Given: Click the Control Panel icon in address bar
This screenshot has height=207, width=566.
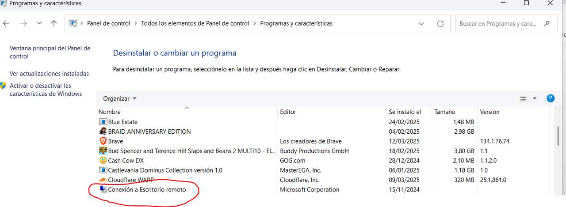Looking at the screenshot, I should click(x=73, y=23).
